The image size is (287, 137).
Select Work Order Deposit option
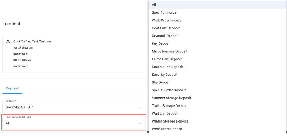218,129
